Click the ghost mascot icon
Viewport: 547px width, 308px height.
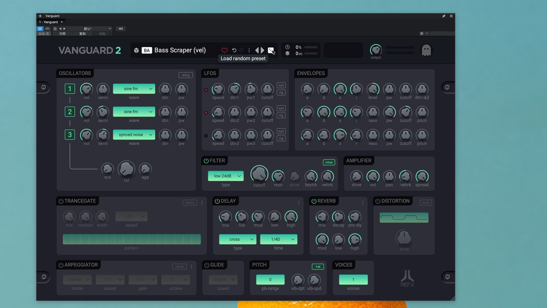[426, 50]
